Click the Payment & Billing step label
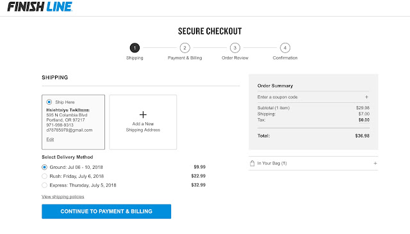410x234 pixels. coord(185,58)
